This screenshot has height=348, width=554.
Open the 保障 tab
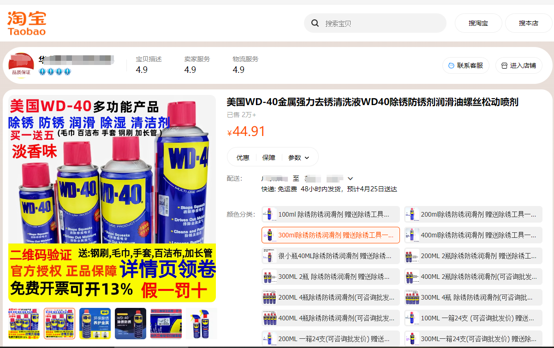click(x=268, y=158)
